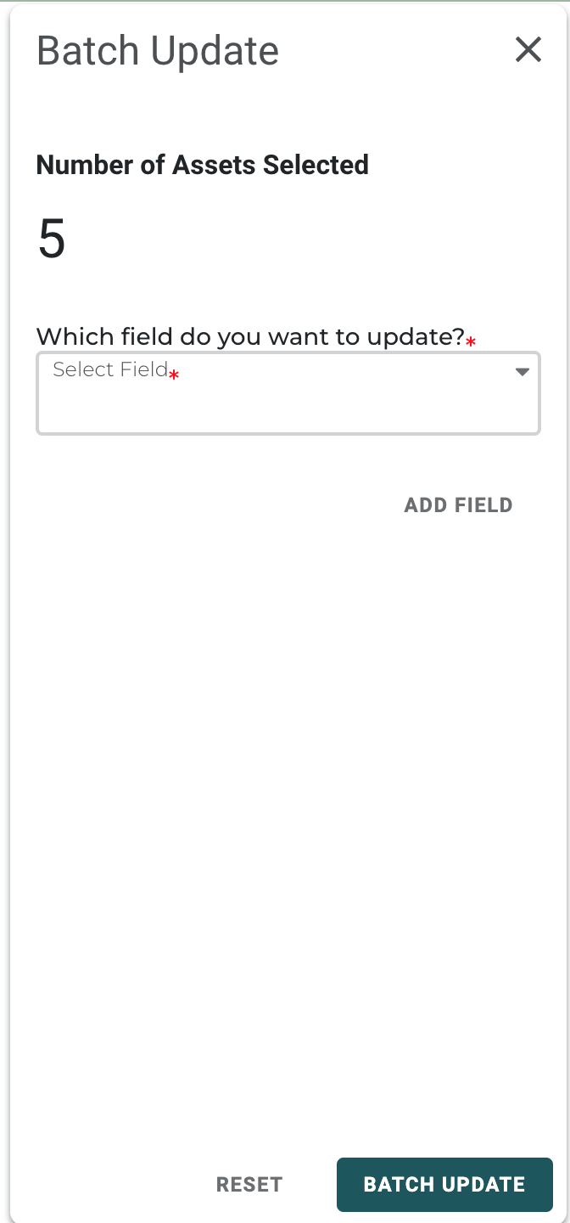Expand the field list with the down arrow
Viewport: 570px width, 1223px height.
[x=522, y=372]
